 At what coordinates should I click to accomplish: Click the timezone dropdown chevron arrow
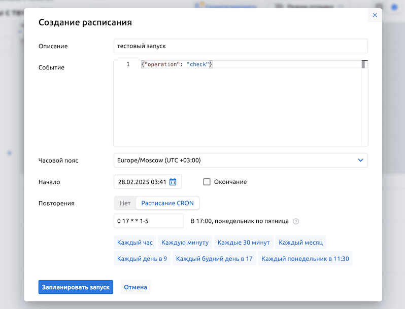click(x=360, y=161)
